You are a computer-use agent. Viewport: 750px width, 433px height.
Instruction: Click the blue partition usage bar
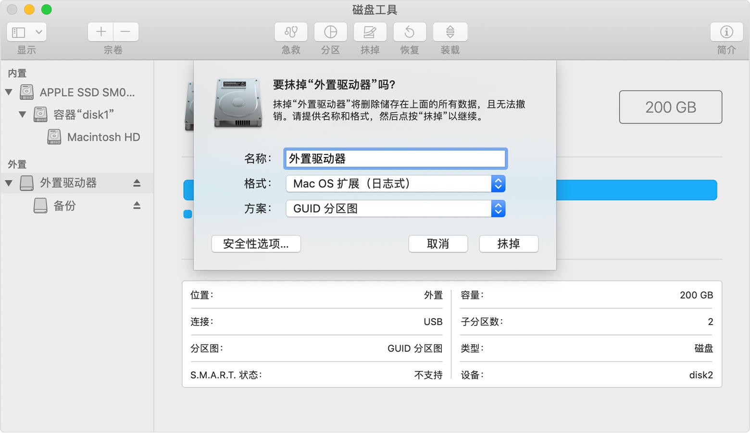pyautogui.click(x=636, y=190)
